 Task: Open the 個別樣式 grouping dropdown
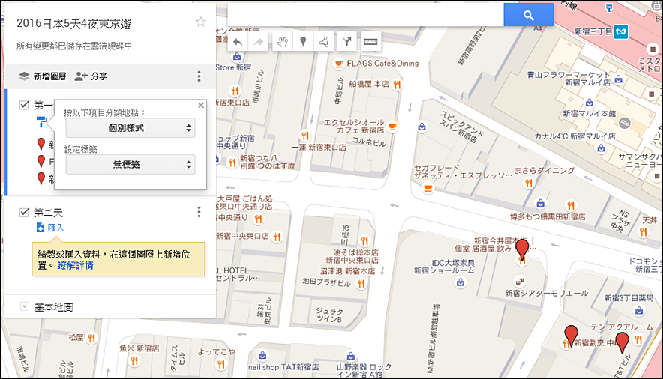pos(130,128)
